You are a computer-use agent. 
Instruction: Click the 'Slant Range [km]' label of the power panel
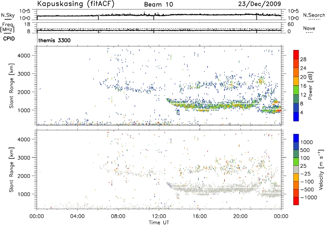coord(11,86)
